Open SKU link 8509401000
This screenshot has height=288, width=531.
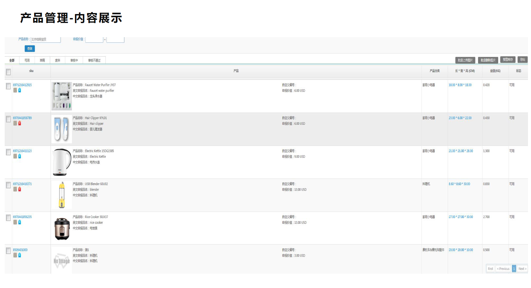(20, 250)
